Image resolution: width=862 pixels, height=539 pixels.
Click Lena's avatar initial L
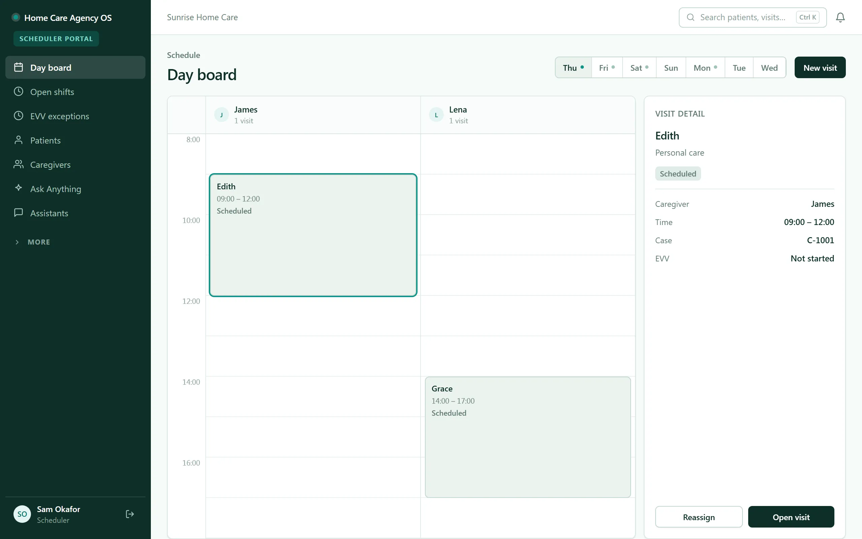point(436,115)
